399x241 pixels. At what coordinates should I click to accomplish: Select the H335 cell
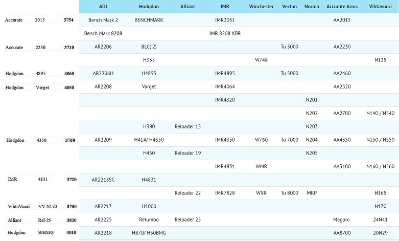click(149, 60)
